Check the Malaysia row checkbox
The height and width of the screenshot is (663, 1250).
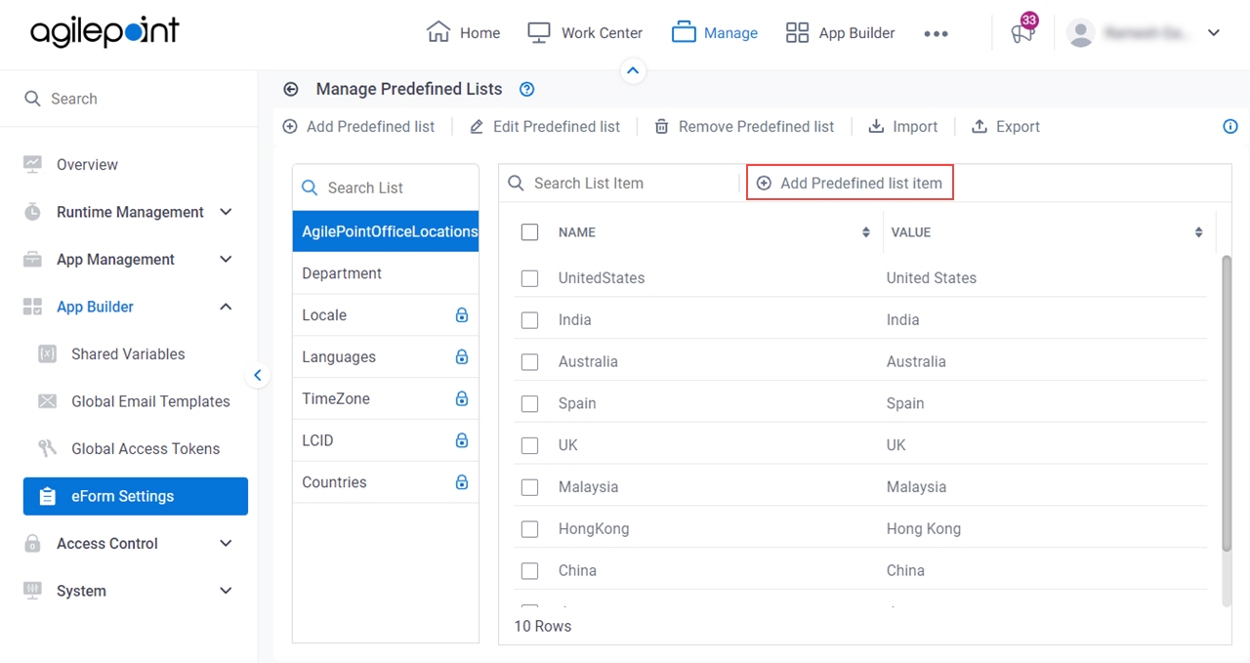(529, 487)
